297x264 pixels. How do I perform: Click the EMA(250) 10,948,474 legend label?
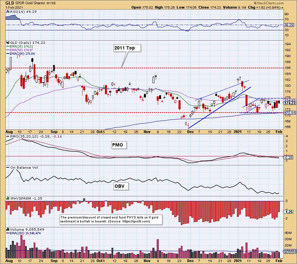[25, 233]
